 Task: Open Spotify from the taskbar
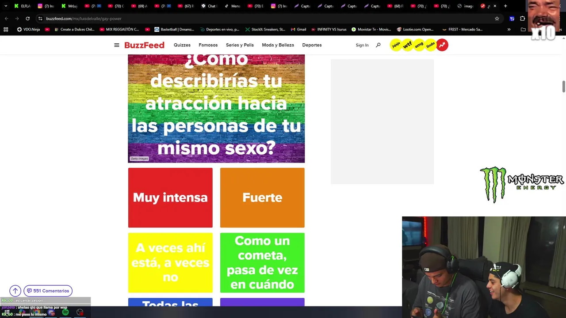tap(65, 313)
